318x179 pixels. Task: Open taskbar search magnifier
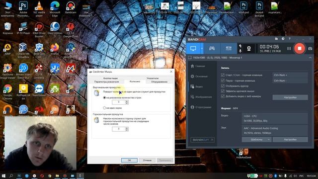click(11, 176)
